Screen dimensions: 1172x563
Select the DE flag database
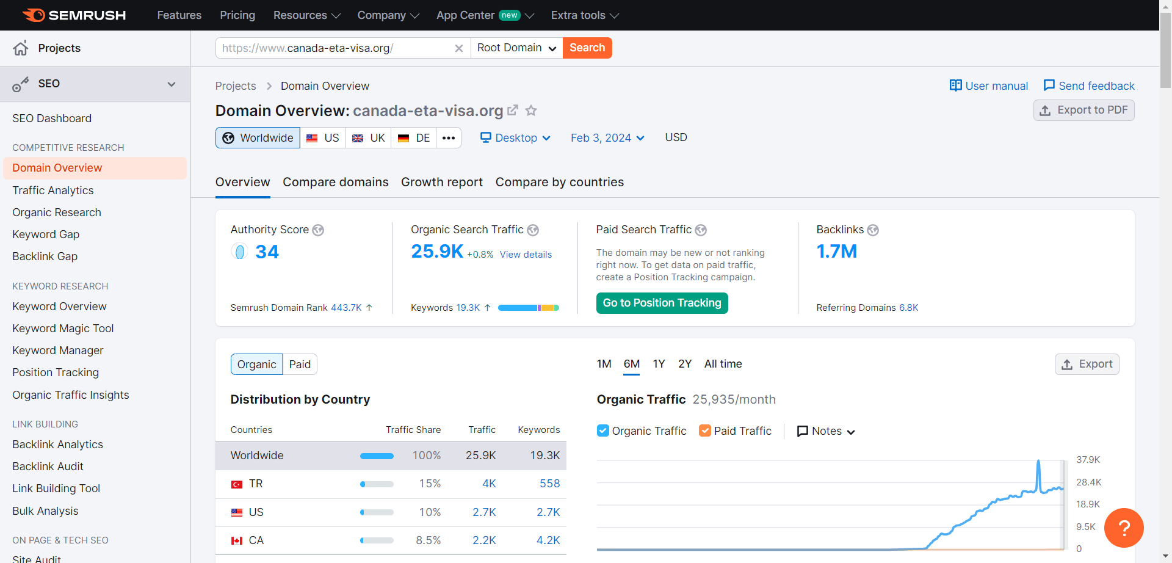click(414, 138)
